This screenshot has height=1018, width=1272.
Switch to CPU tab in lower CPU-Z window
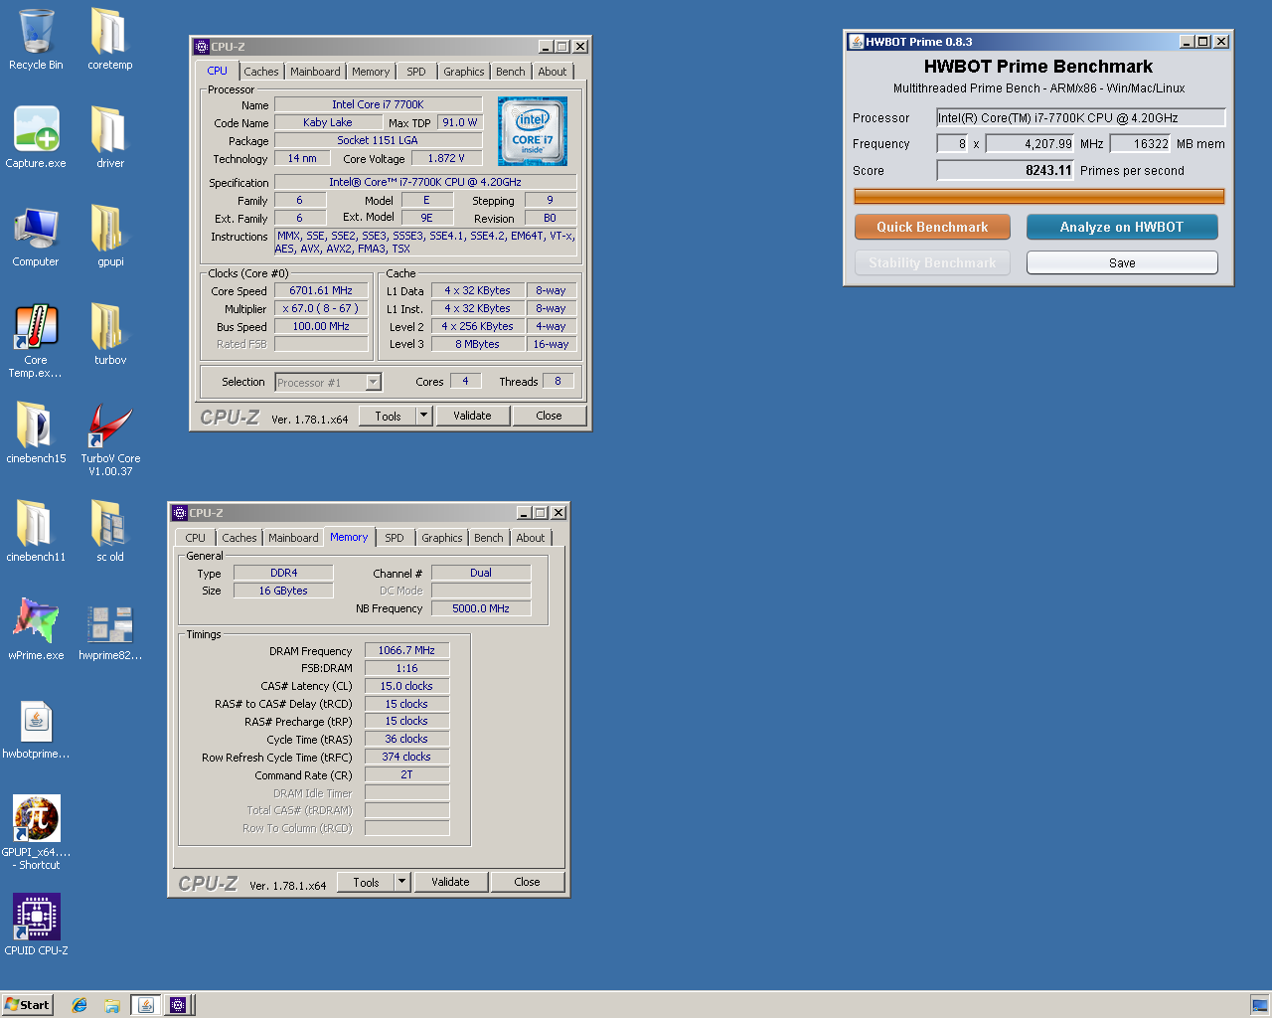point(196,538)
